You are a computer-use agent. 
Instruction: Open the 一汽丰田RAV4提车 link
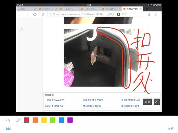[54, 100]
